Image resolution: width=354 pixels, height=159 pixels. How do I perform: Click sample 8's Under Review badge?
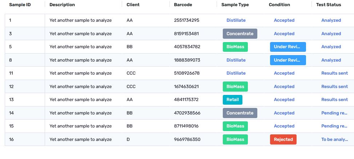(288, 60)
